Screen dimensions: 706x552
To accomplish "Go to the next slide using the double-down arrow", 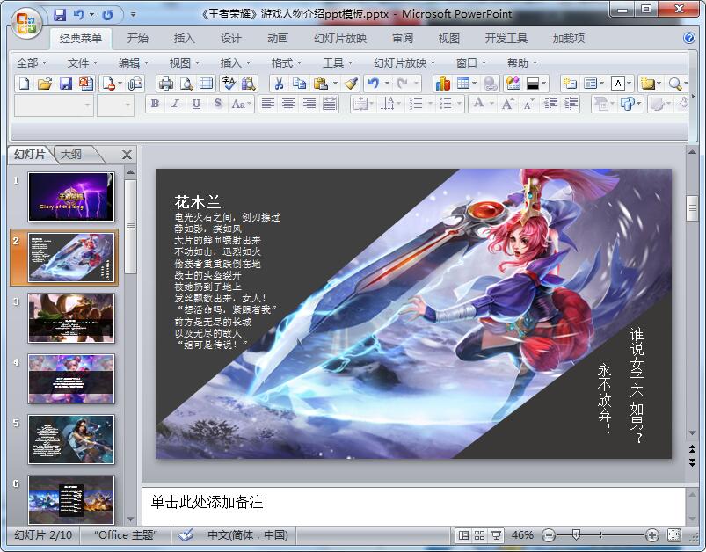I will point(692,462).
